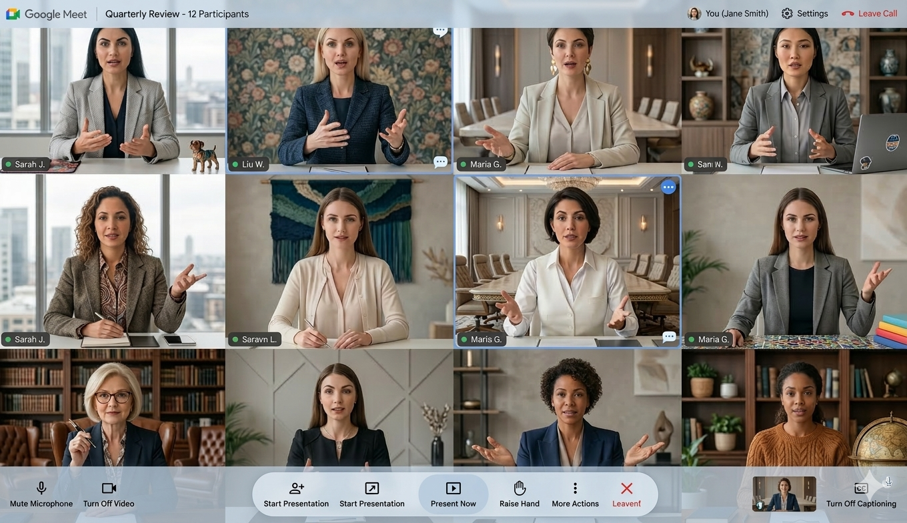Open chat bubble on Liu W. tile
The width and height of the screenshot is (907, 523).
pyautogui.click(x=440, y=162)
